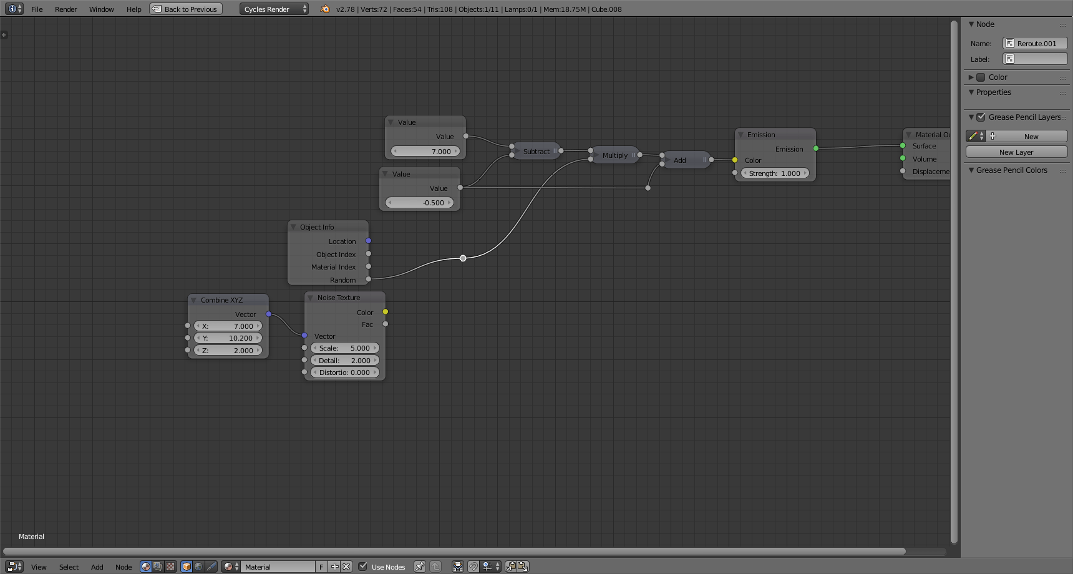Click the fake user F button for Material

321,567
